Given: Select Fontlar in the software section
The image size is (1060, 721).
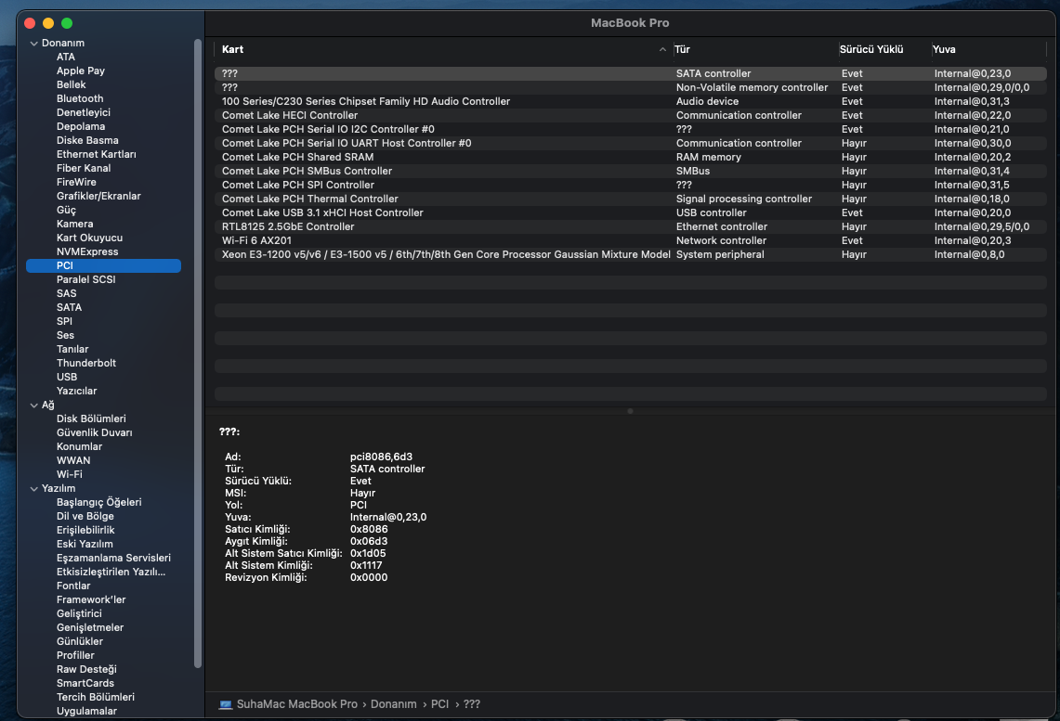Looking at the screenshot, I should tap(73, 586).
